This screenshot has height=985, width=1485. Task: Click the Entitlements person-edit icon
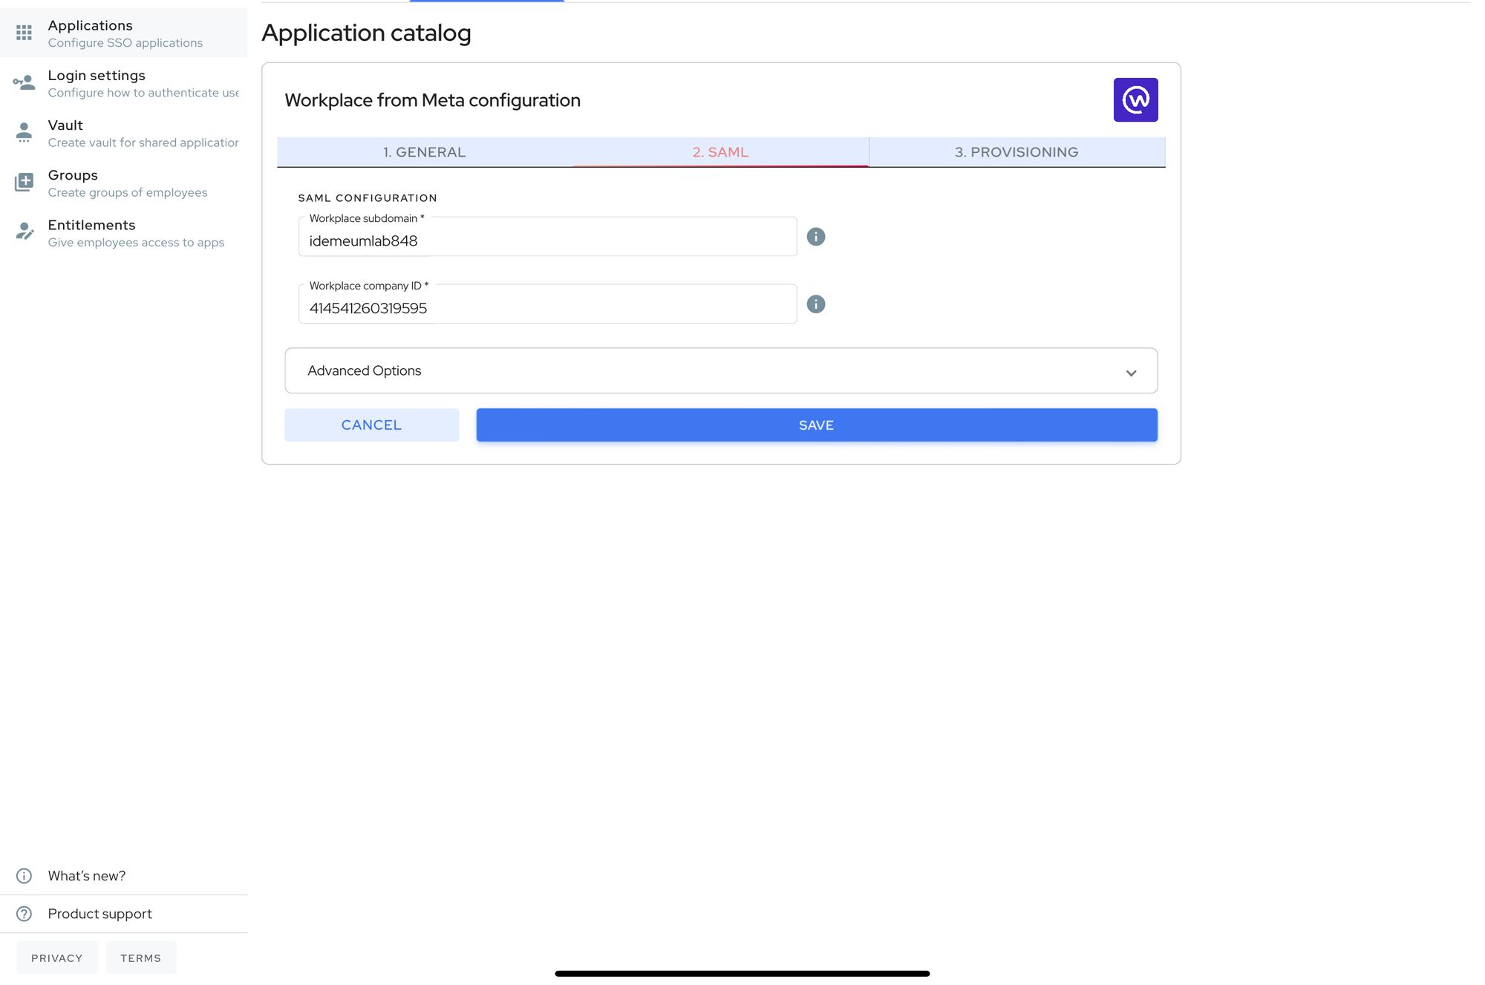(x=24, y=232)
